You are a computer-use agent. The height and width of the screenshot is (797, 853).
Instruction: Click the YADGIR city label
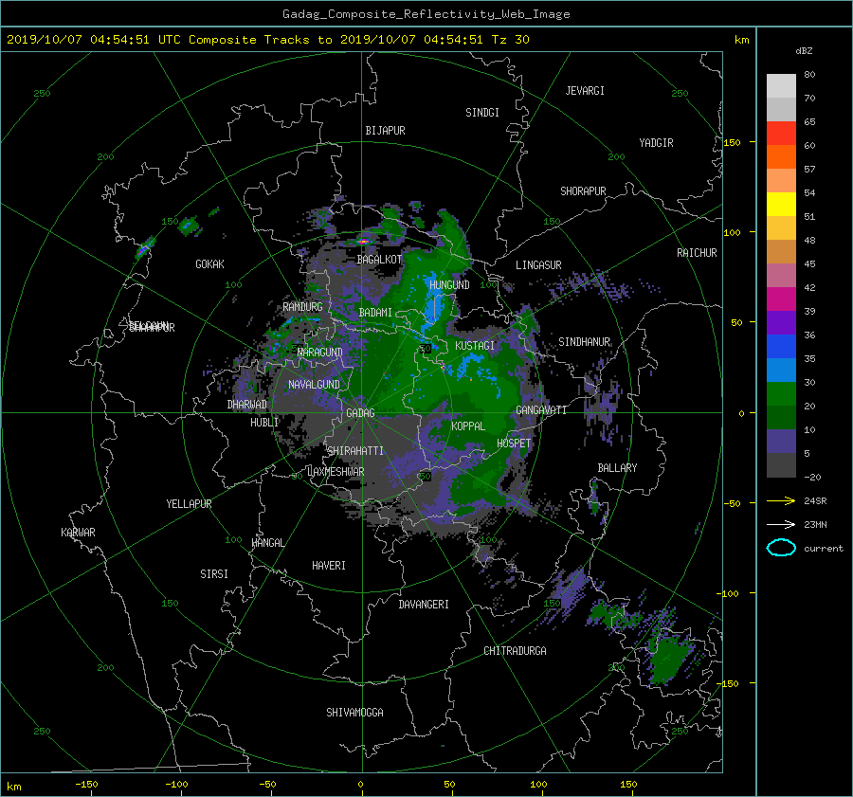[x=656, y=143]
